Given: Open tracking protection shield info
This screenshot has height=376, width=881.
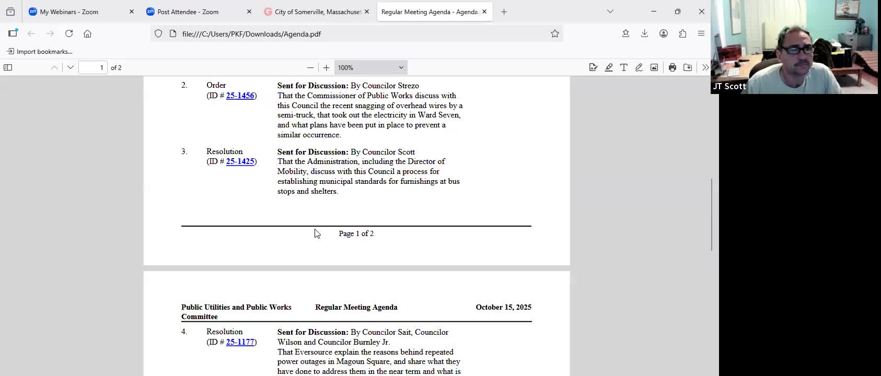Looking at the screenshot, I should (158, 34).
